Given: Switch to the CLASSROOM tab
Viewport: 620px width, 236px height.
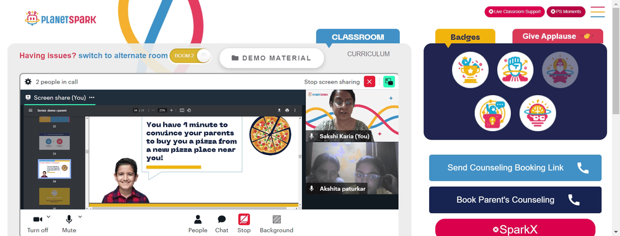Looking at the screenshot, I should coord(358,37).
